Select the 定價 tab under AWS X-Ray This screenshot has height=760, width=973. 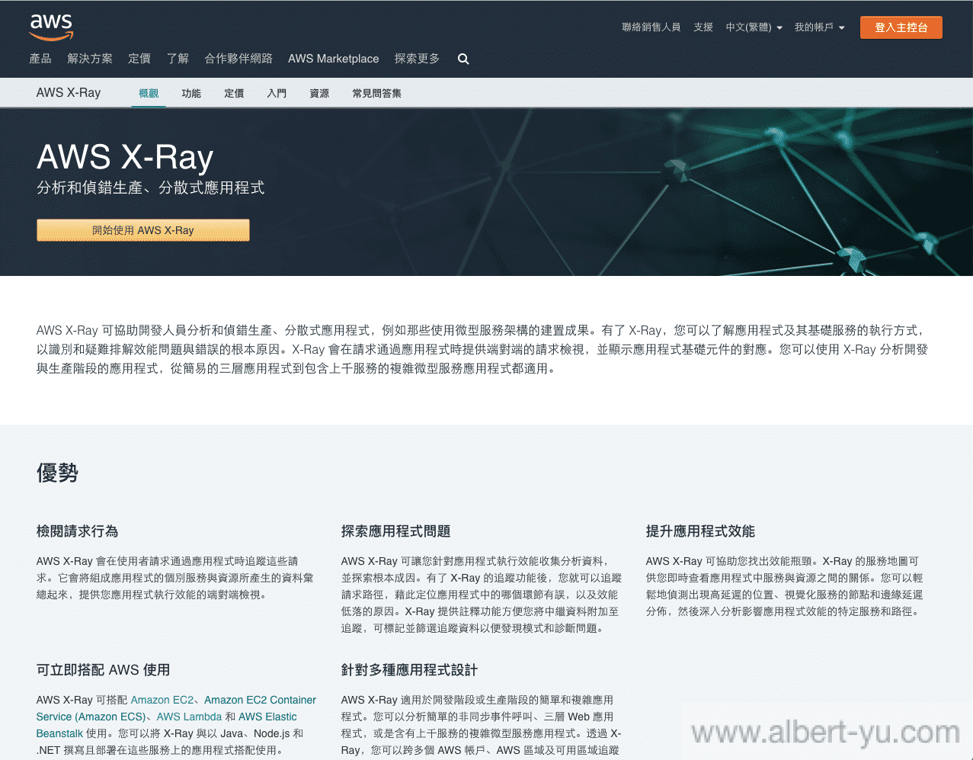(234, 93)
